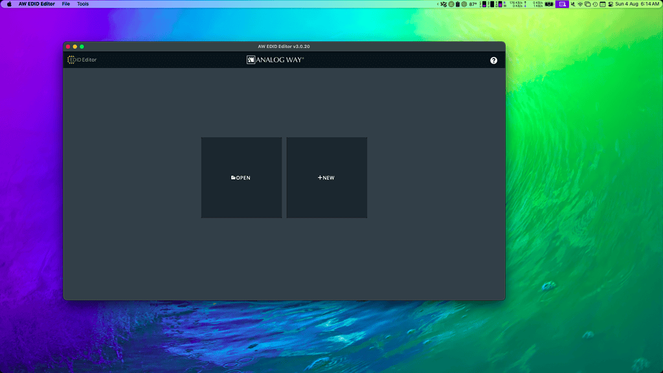Click the NEW tile to create EDID

(326, 177)
